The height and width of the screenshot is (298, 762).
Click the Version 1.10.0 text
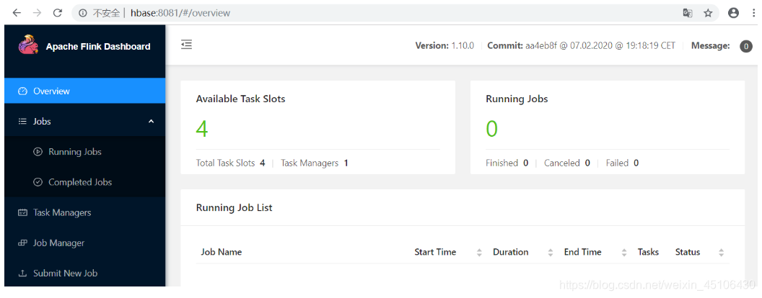[444, 46]
